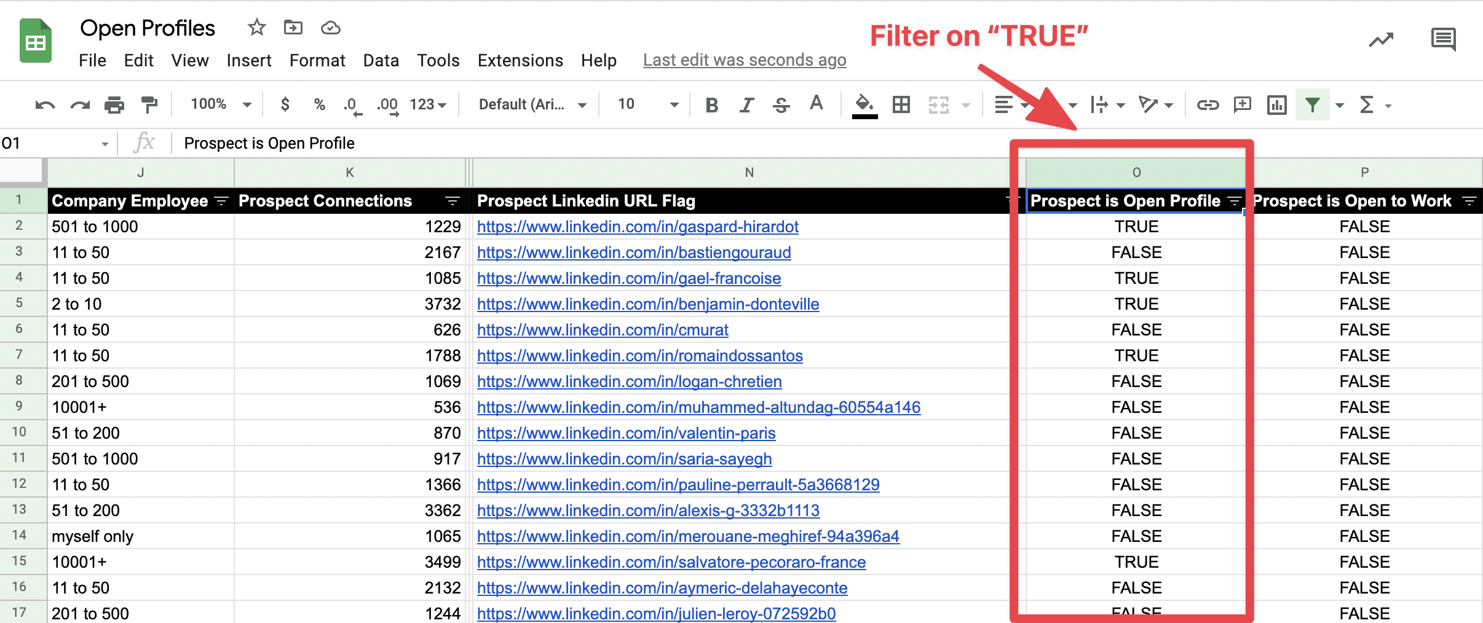Open the Edit menu
Image resolution: width=1483 pixels, height=623 pixels.
coord(138,60)
